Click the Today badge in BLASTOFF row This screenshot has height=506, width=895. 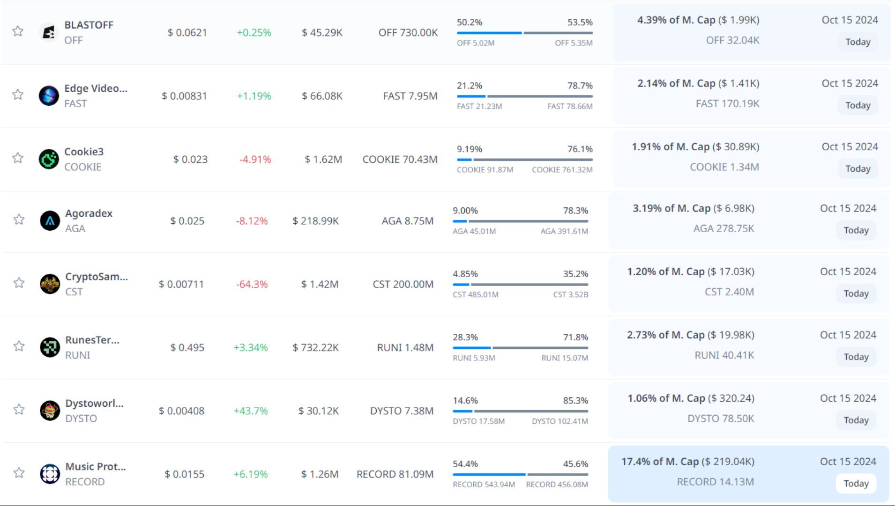point(858,42)
